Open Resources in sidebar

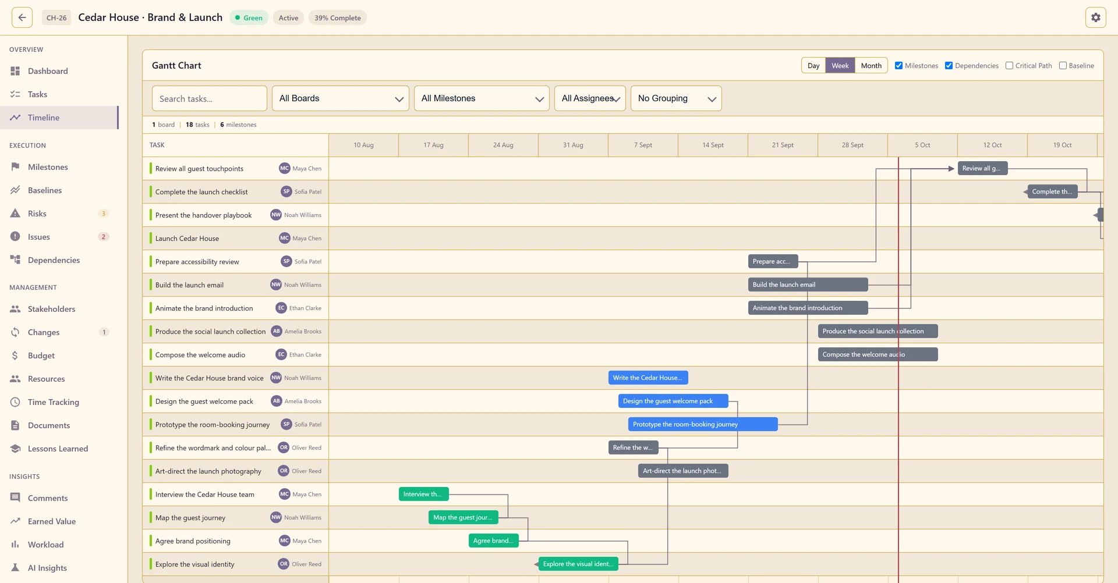pos(59,379)
